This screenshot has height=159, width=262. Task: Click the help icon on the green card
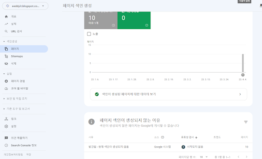click(146, 25)
